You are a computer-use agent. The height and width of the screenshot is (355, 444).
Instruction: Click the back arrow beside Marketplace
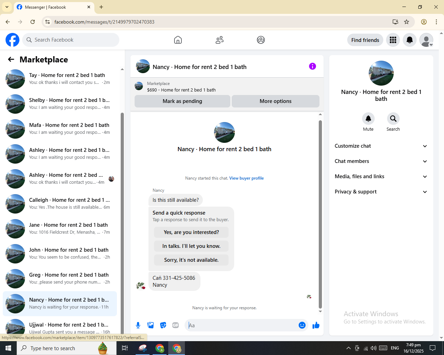(x=11, y=59)
